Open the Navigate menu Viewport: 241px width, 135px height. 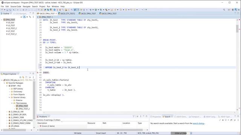click(x=27, y=6)
